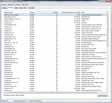Click the Ukončit proces button
The height and width of the screenshot is (103, 112).
pyautogui.click(x=103, y=96)
